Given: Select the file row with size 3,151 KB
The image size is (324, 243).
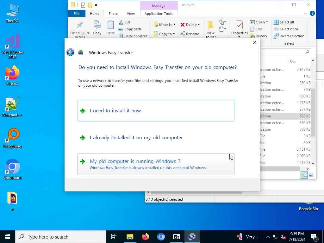Looking at the screenshot, I should (x=285, y=149).
